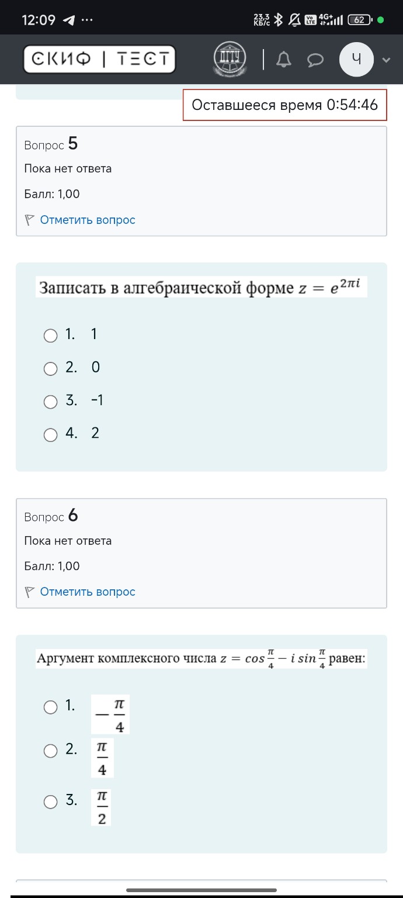Tap the ellipsis menu in the status bar
Viewport: 403px width, 898px height.
(87, 19)
